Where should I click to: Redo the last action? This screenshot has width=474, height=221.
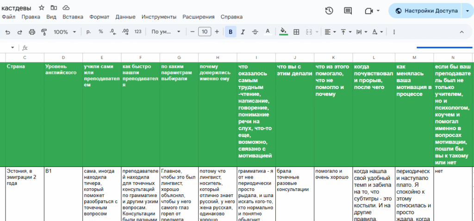click(x=19, y=32)
